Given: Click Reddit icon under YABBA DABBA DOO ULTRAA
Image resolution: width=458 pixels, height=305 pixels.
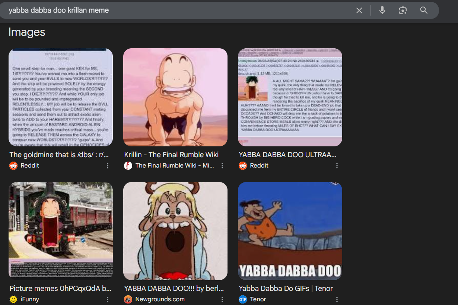Looking at the screenshot, I should coord(243,166).
